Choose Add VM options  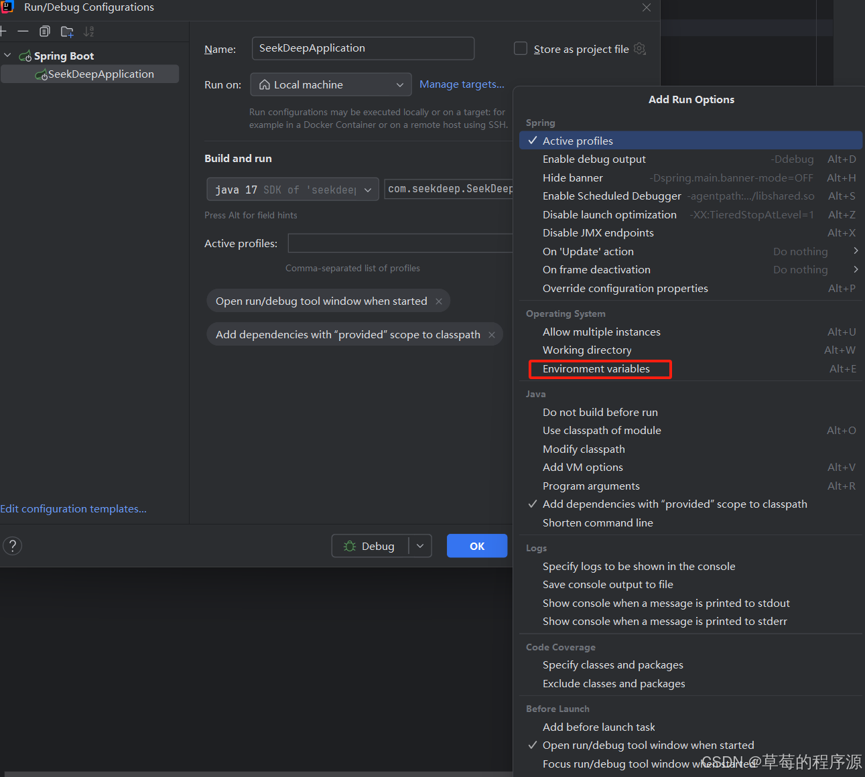click(691, 468)
